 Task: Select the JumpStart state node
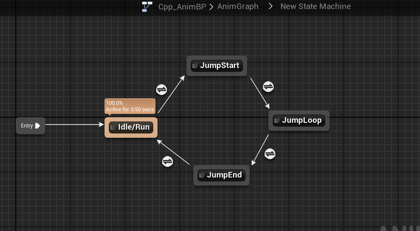point(217,66)
